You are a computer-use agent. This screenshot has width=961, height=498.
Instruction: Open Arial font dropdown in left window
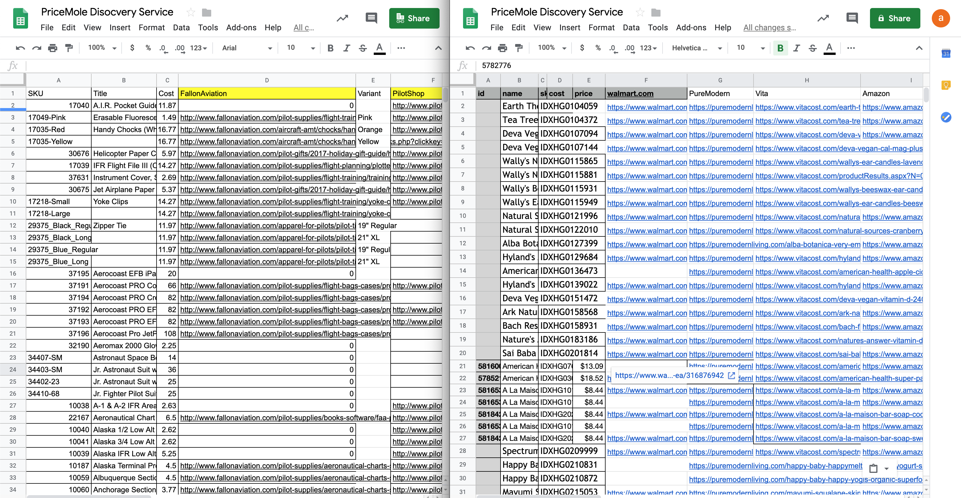[247, 48]
